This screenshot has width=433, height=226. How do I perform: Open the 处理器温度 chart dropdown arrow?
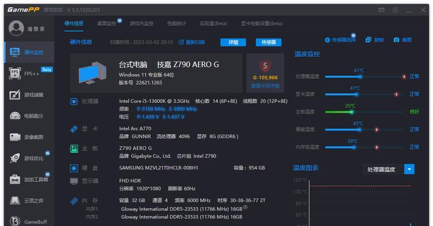coord(409,169)
